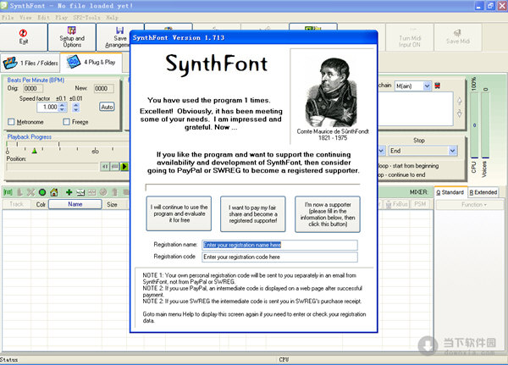Open the M(ain) chain dropdown

[427, 86]
